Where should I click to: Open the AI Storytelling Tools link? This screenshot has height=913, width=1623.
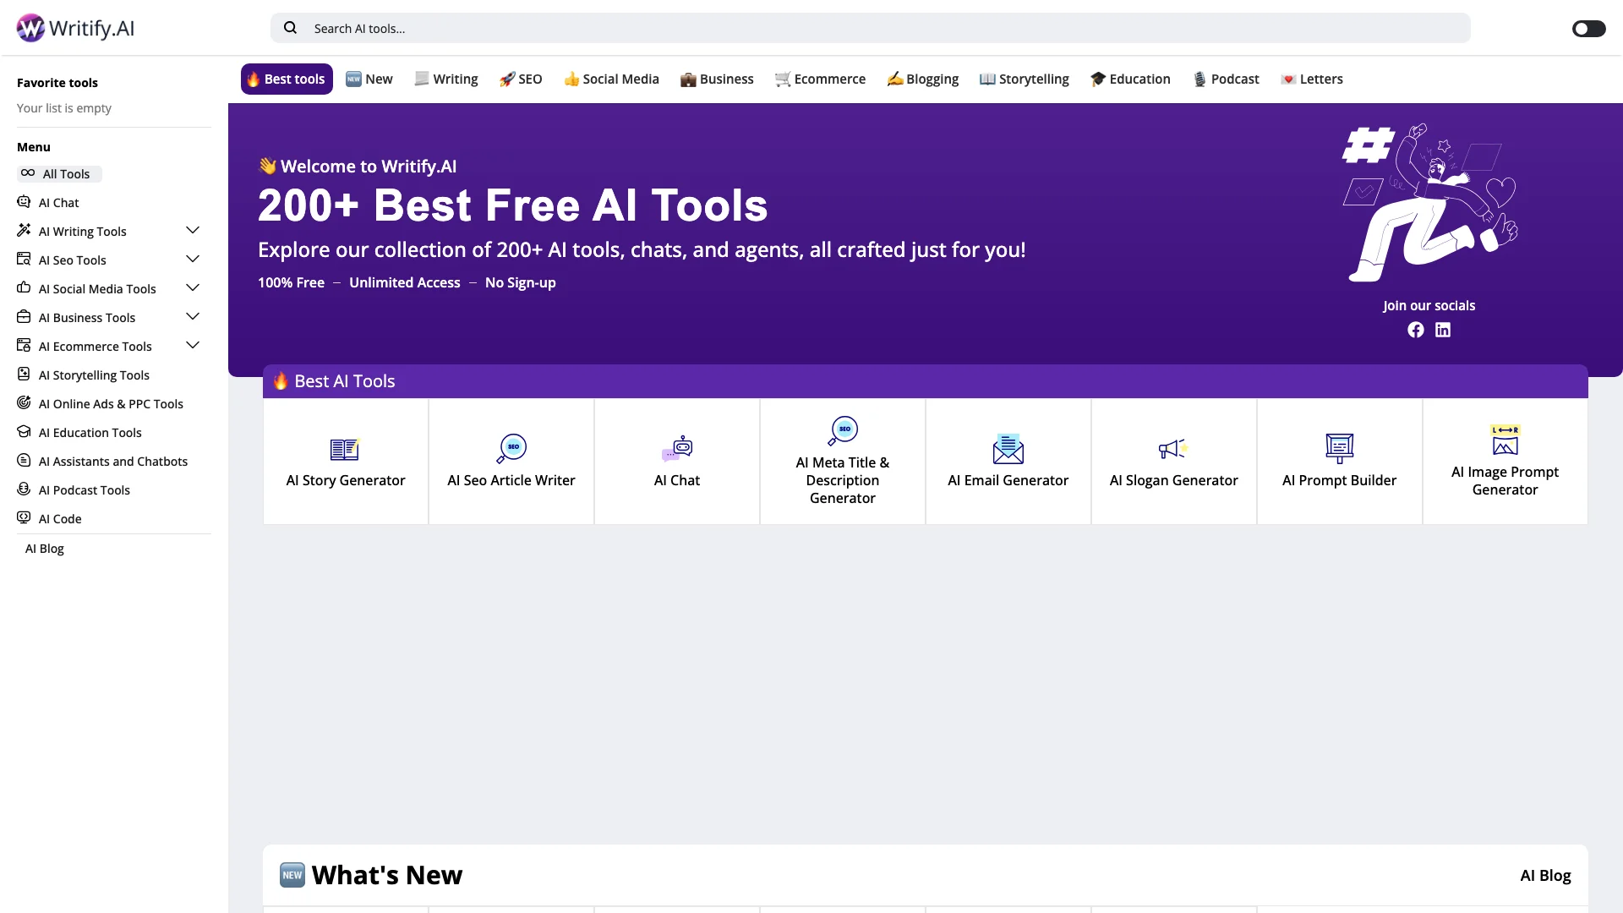[94, 374]
